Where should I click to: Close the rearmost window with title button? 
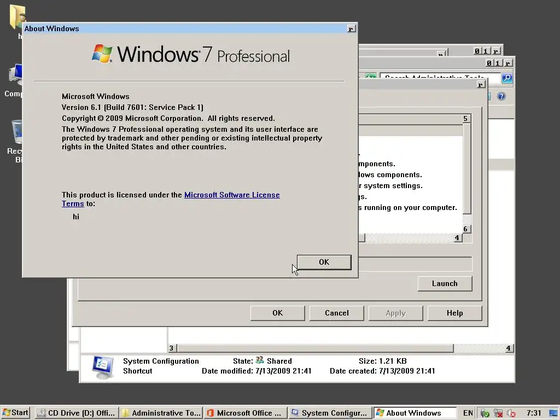495,51
